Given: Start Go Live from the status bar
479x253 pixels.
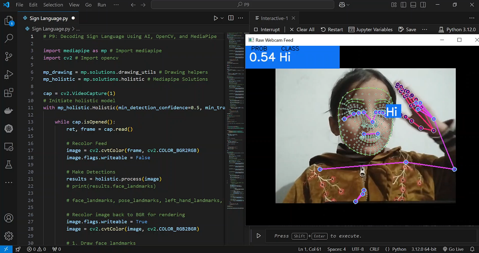Looking at the screenshot, I should [x=455, y=249].
